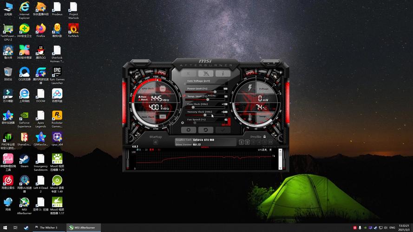This screenshot has width=413, height=232.
Task: Select the Left 4 Dead 2 desktop shortcut
Action: (x=40, y=184)
